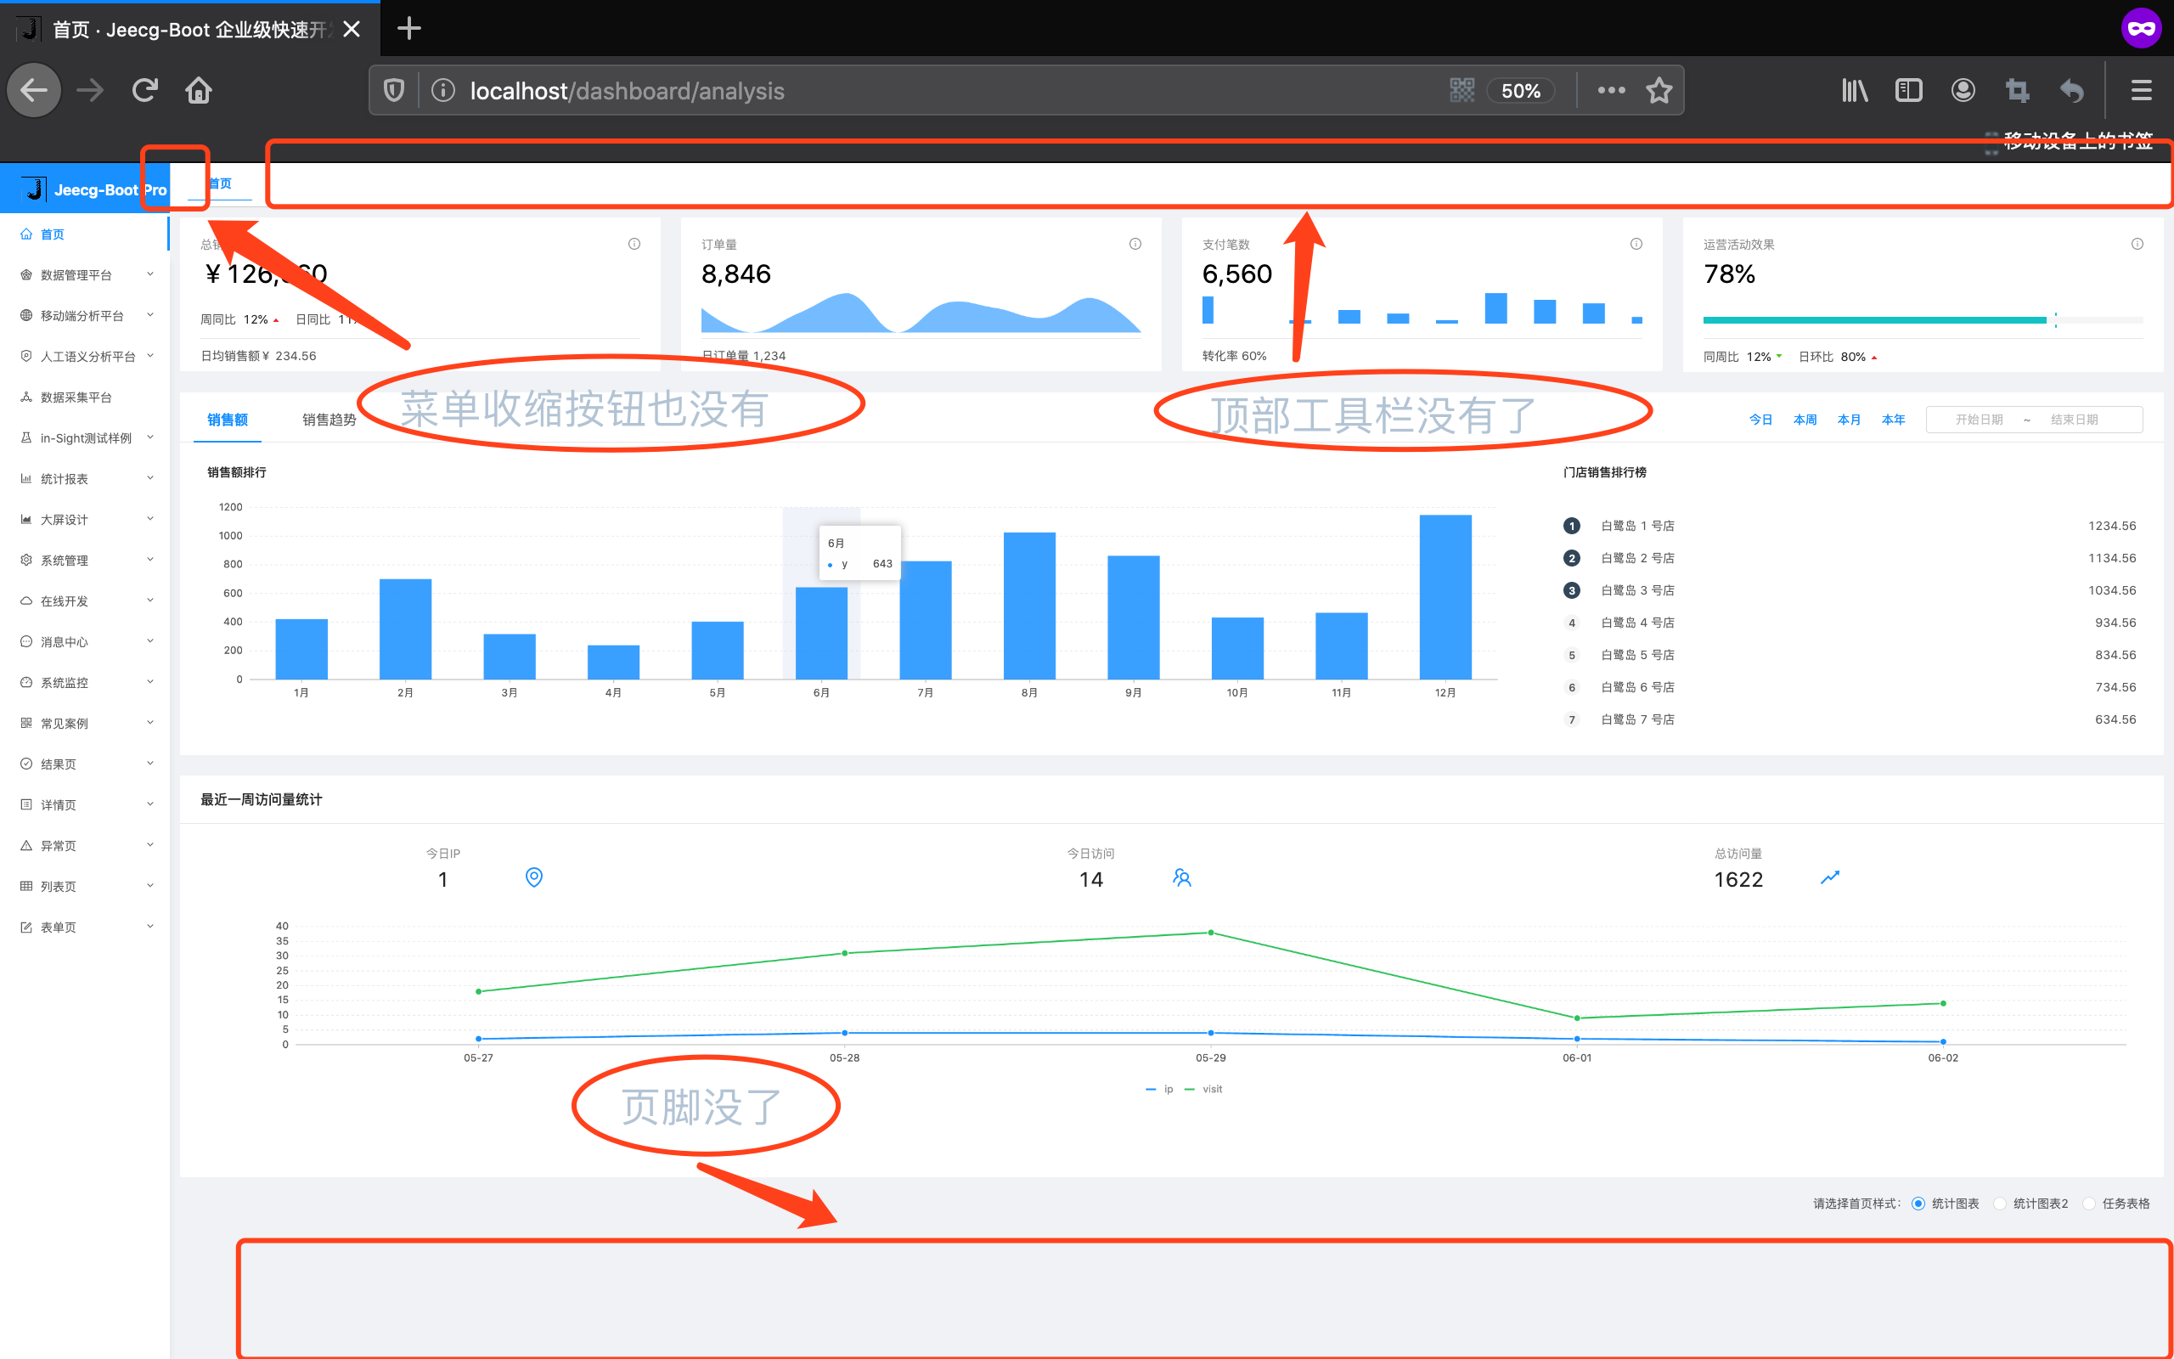Expand the 系统管理 sidebar menu
The height and width of the screenshot is (1359, 2174).
(x=84, y=560)
